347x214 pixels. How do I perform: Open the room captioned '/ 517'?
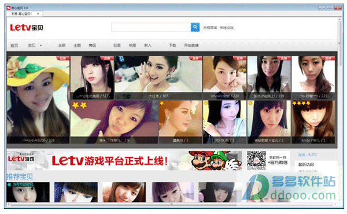(x=92, y=78)
